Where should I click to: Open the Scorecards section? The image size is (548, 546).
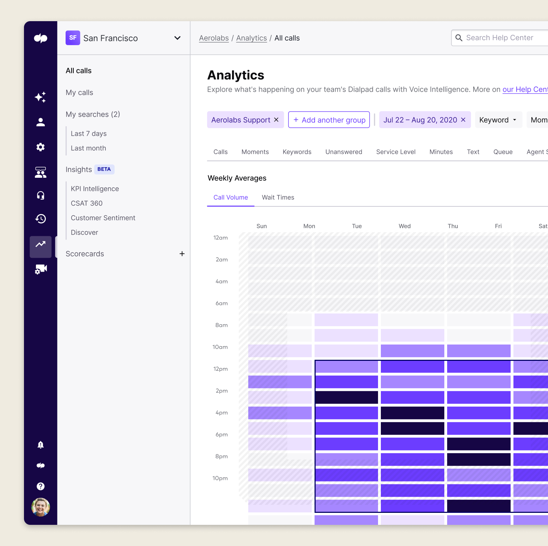tap(85, 254)
